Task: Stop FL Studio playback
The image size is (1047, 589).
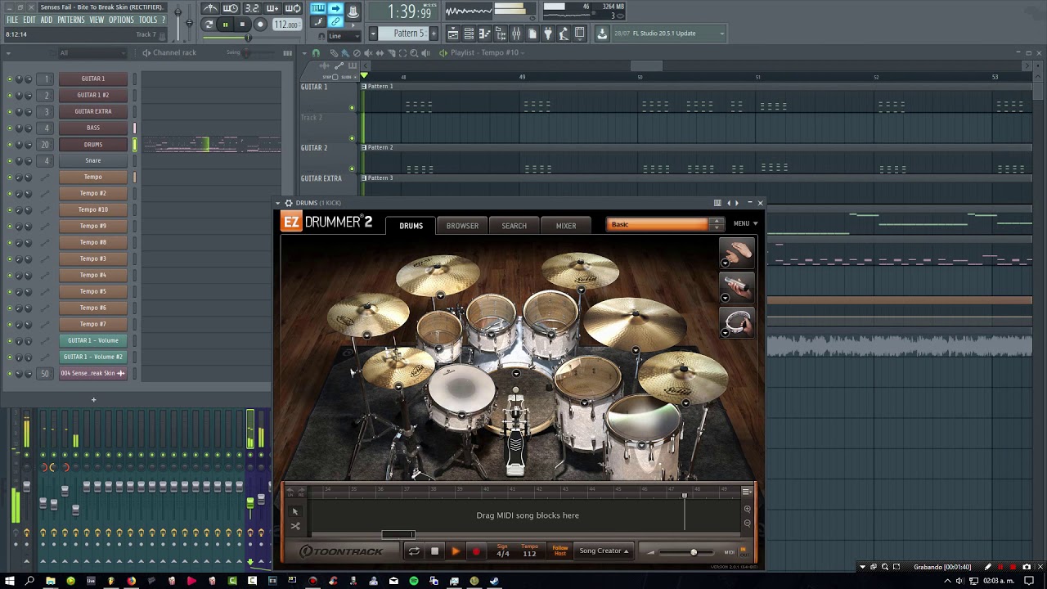Action: coord(242,25)
